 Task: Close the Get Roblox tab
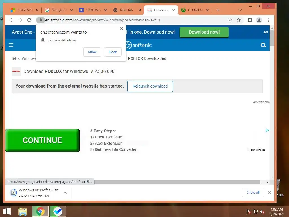pyautogui.click(x=207, y=10)
